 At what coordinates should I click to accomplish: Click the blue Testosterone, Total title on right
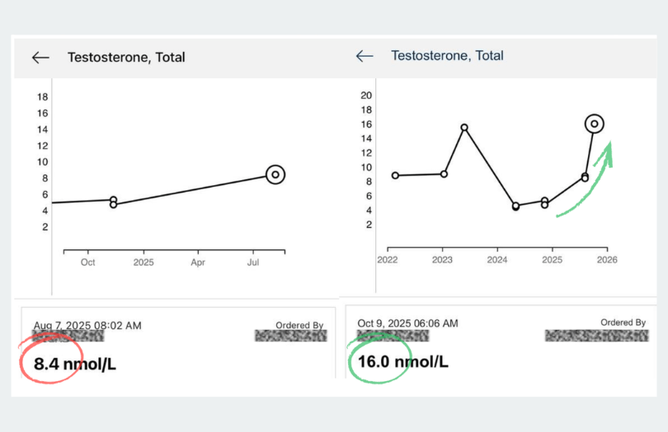[447, 56]
